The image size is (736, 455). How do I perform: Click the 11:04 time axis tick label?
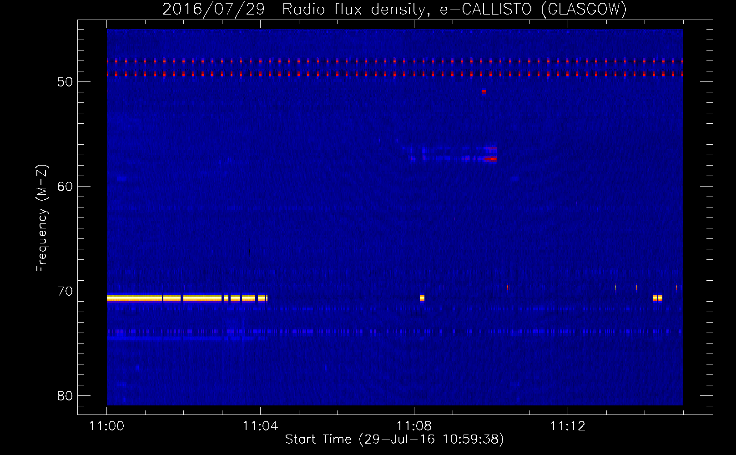click(260, 426)
